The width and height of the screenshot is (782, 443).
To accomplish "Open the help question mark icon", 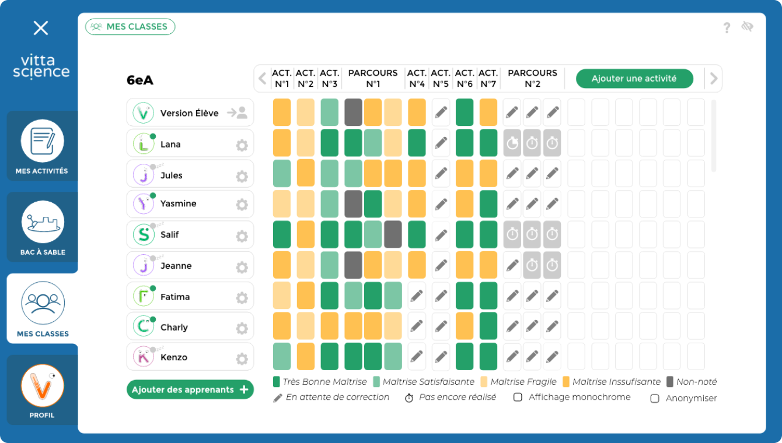I will click(727, 27).
